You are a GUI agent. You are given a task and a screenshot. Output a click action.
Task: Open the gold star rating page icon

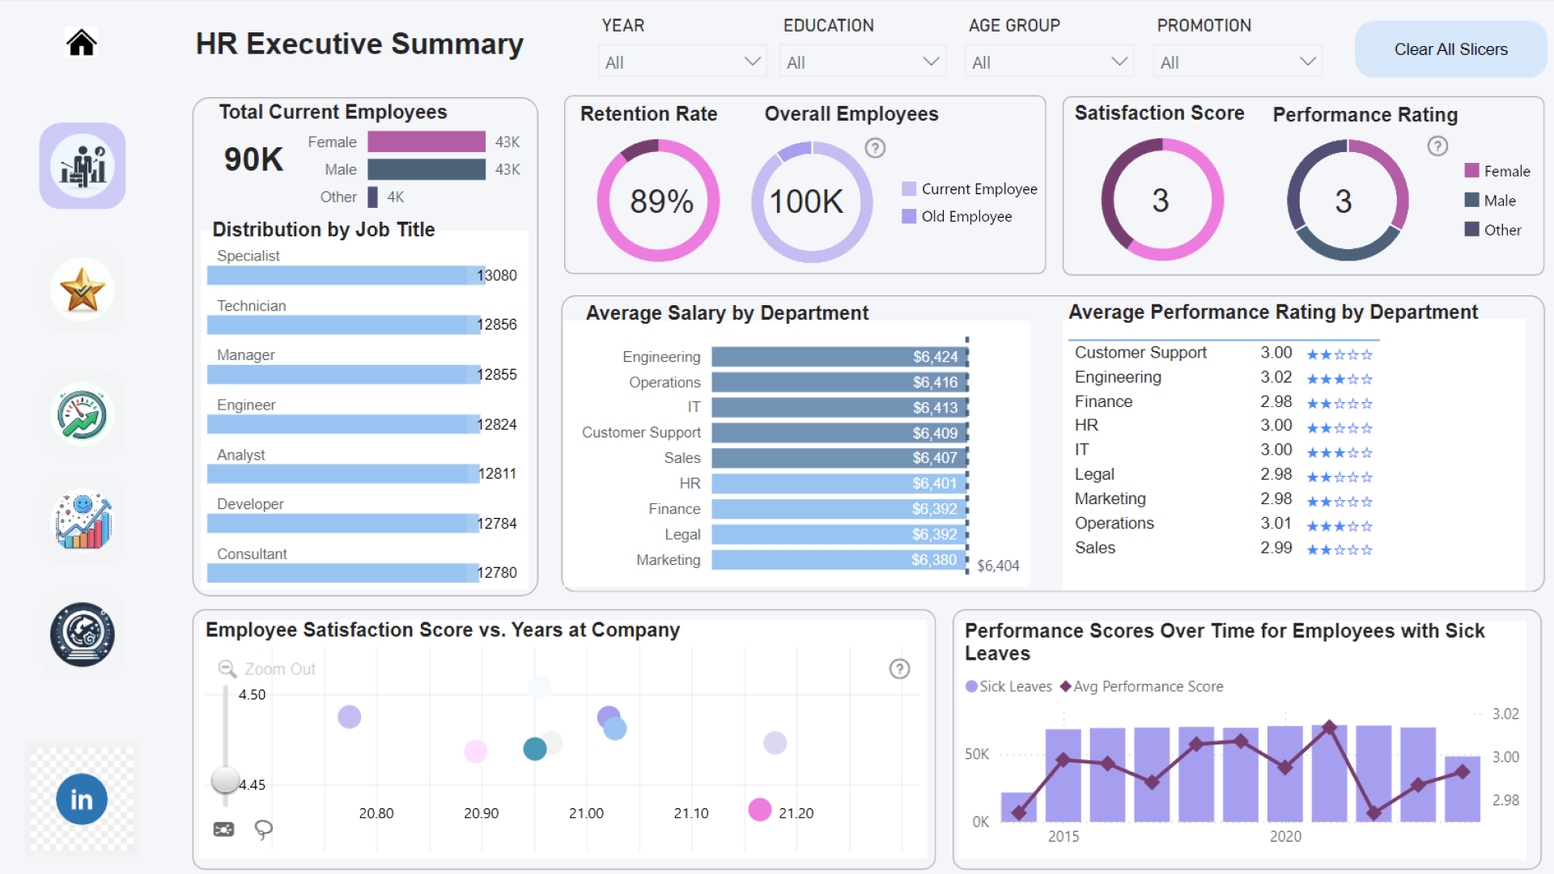pos(83,290)
